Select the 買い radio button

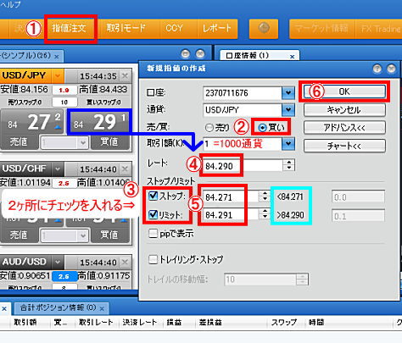coord(262,128)
